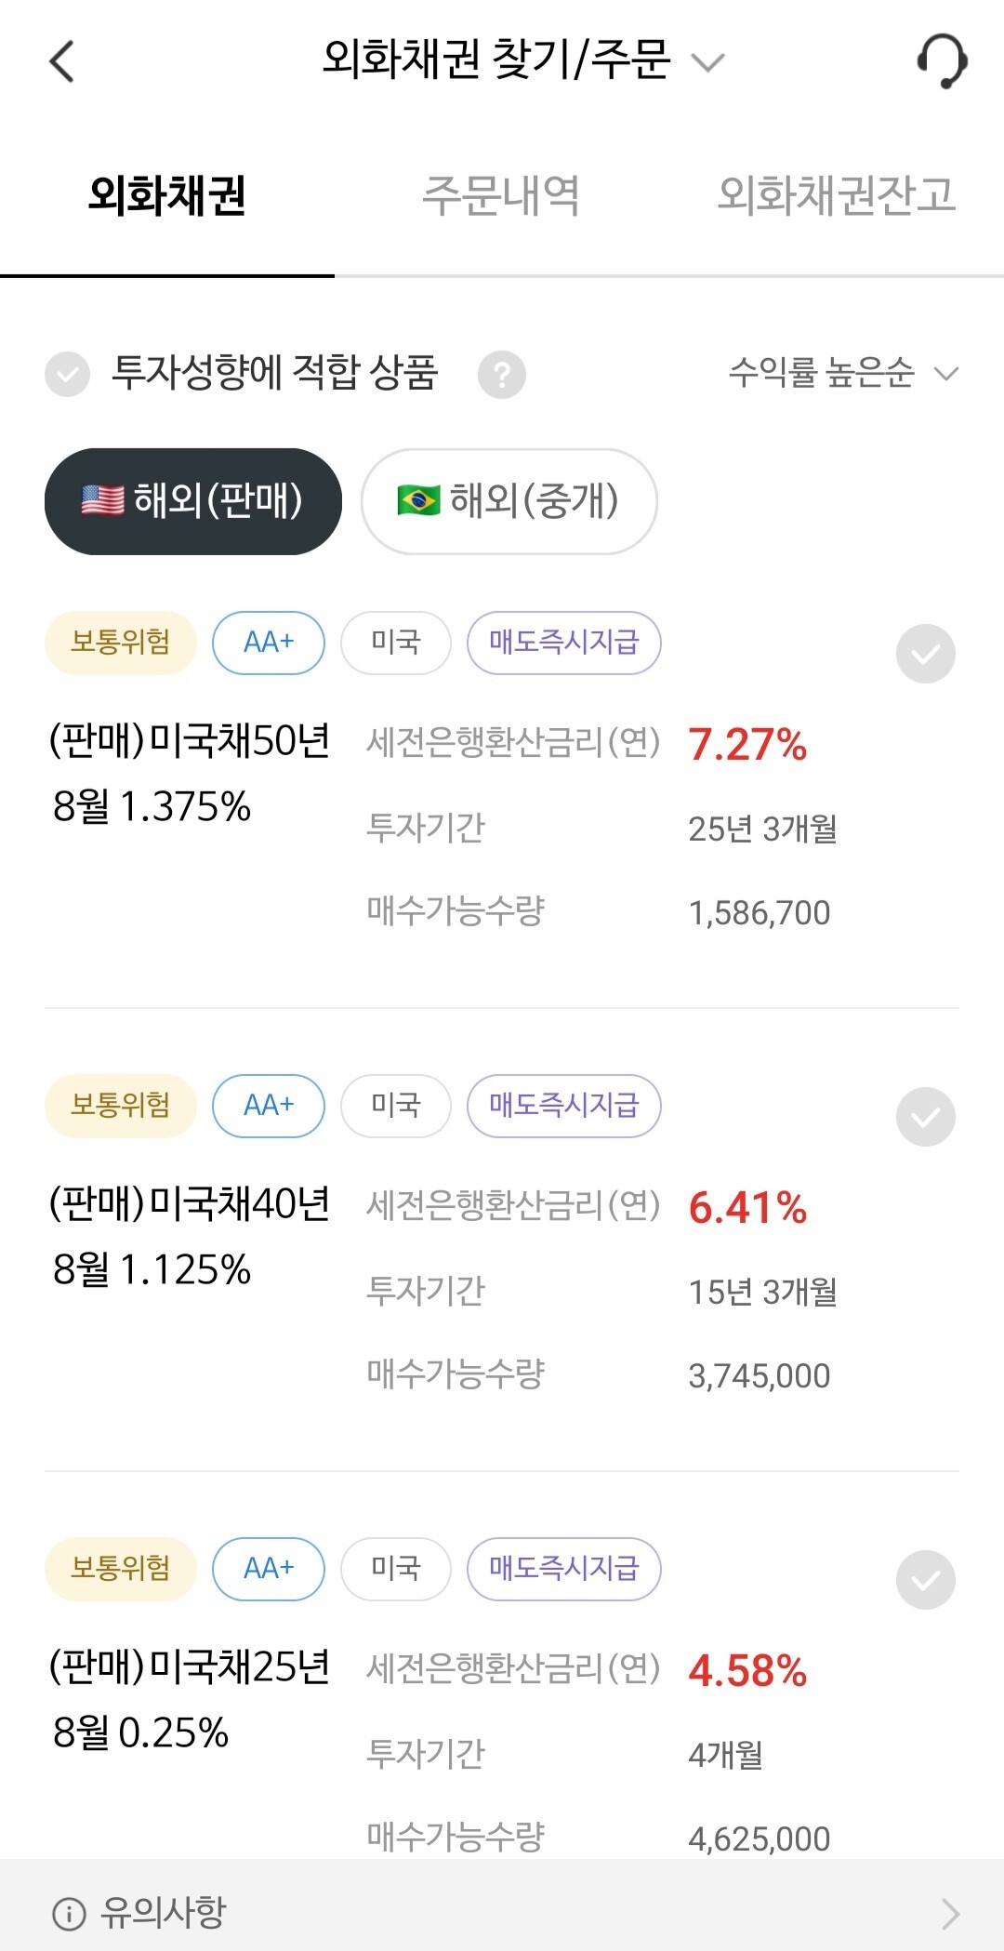Check the 미국채25년 bond checkmark
This screenshot has width=1004, height=1951.
(925, 1579)
